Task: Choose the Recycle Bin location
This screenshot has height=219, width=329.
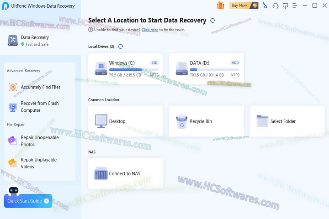Action: point(207,121)
